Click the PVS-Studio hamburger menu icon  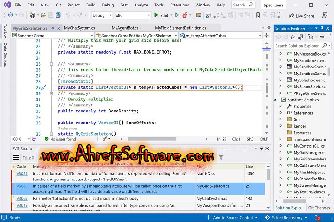(15, 158)
